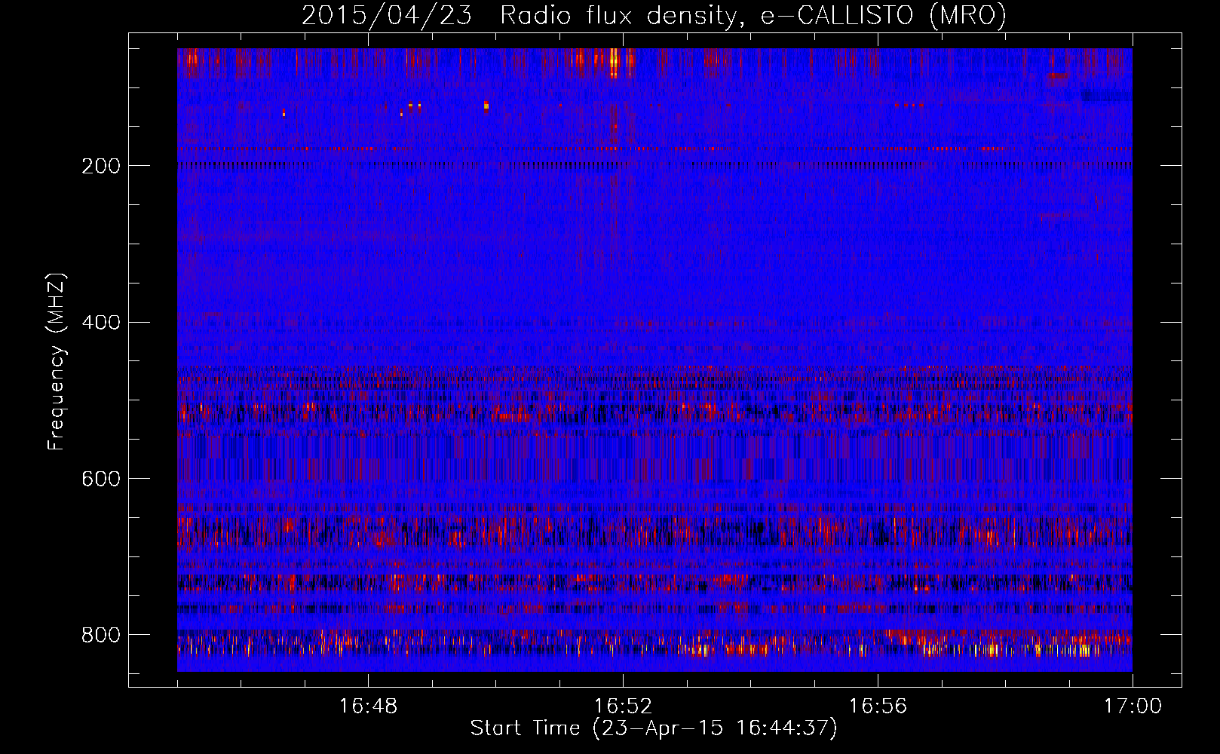The width and height of the screenshot is (1220, 754).
Task: Click the 16:52 time tick label
Action: (x=623, y=706)
